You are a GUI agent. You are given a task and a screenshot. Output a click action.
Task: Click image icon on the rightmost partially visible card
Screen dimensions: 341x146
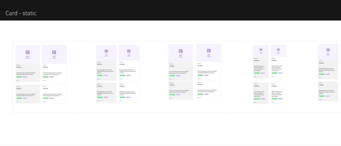pos(328,50)
